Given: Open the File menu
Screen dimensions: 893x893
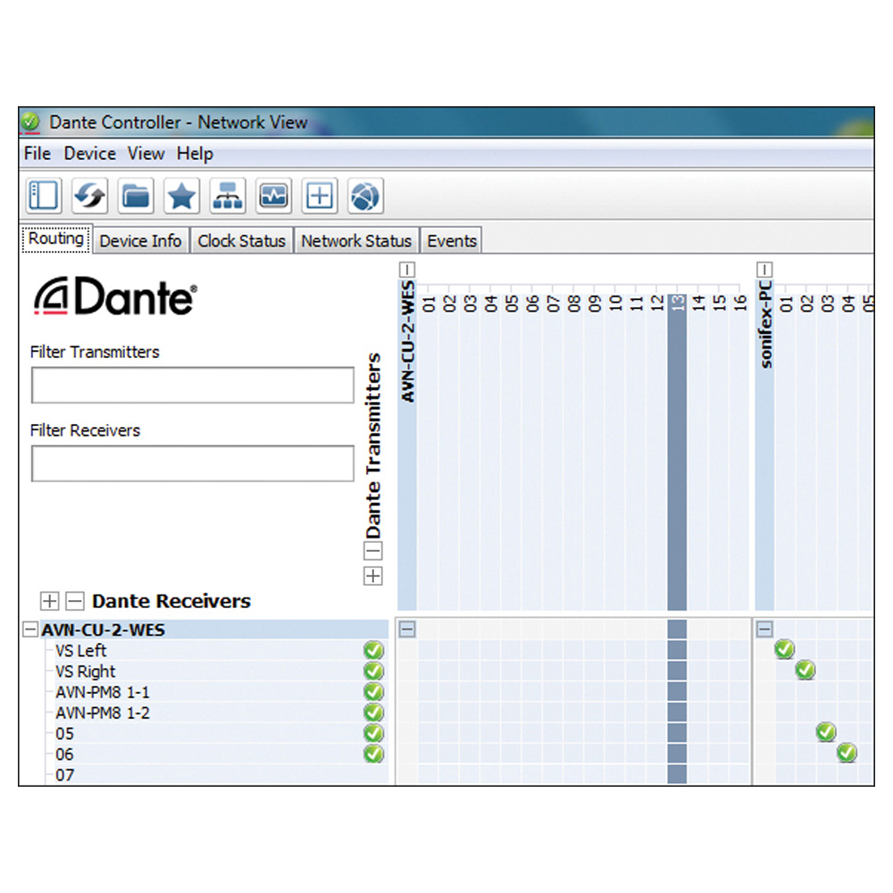Looking at the screenshot, I should (38, 154).
